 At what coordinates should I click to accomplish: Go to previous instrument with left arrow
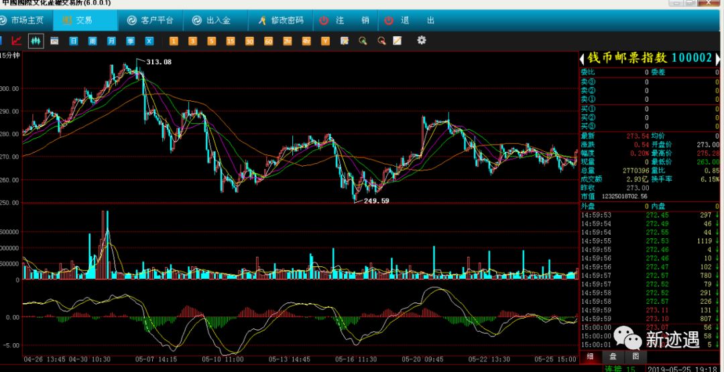583,58
